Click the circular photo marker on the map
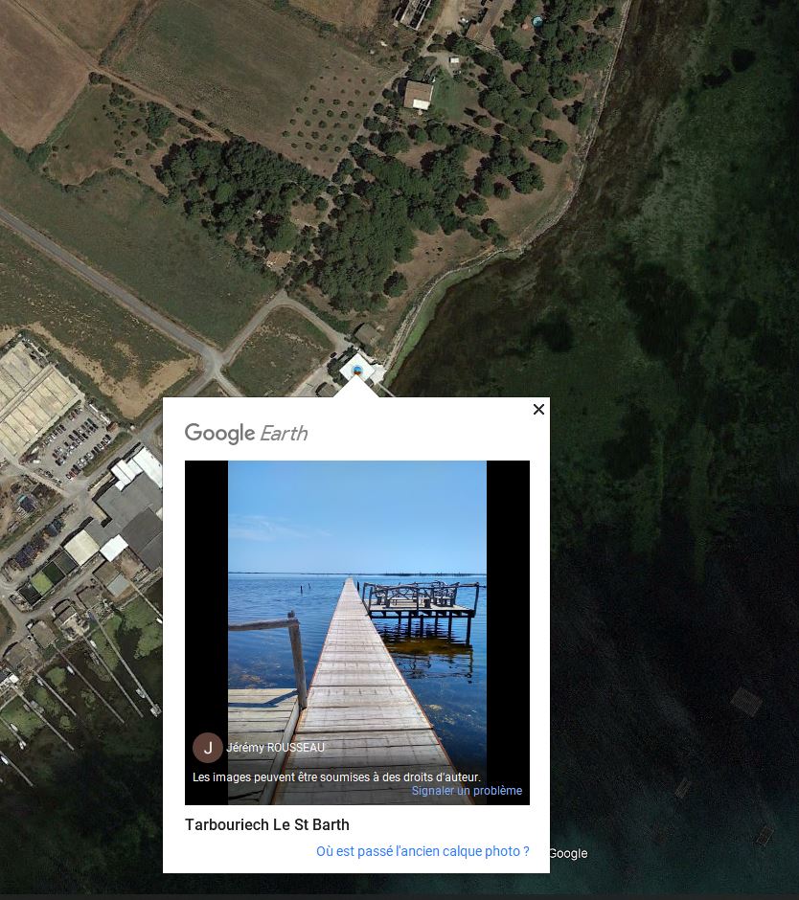Screen dimensions: 799x900 click(x=357, y=370)
